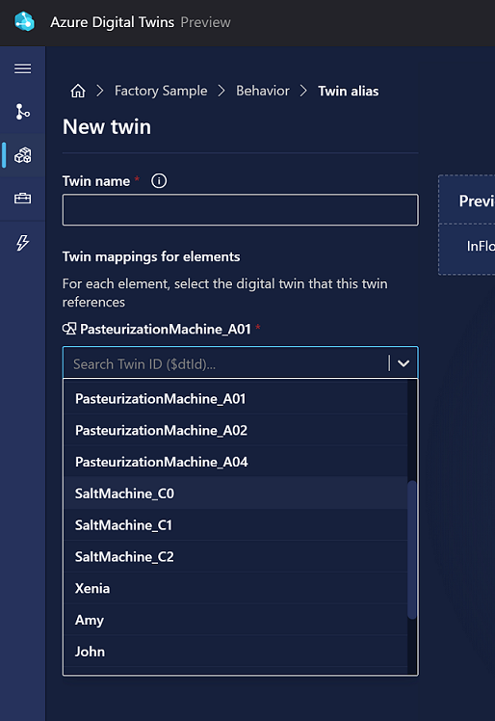Screen dimensions: 495x721
Task: Click the Twin alias breadcrumb
Action: [349, 91]
